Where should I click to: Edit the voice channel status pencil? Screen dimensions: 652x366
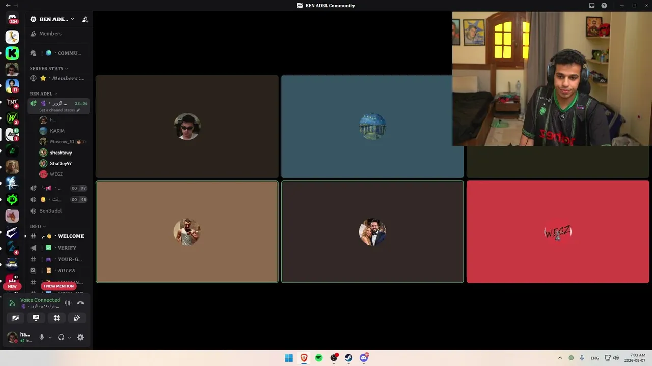tap(78, 110)
